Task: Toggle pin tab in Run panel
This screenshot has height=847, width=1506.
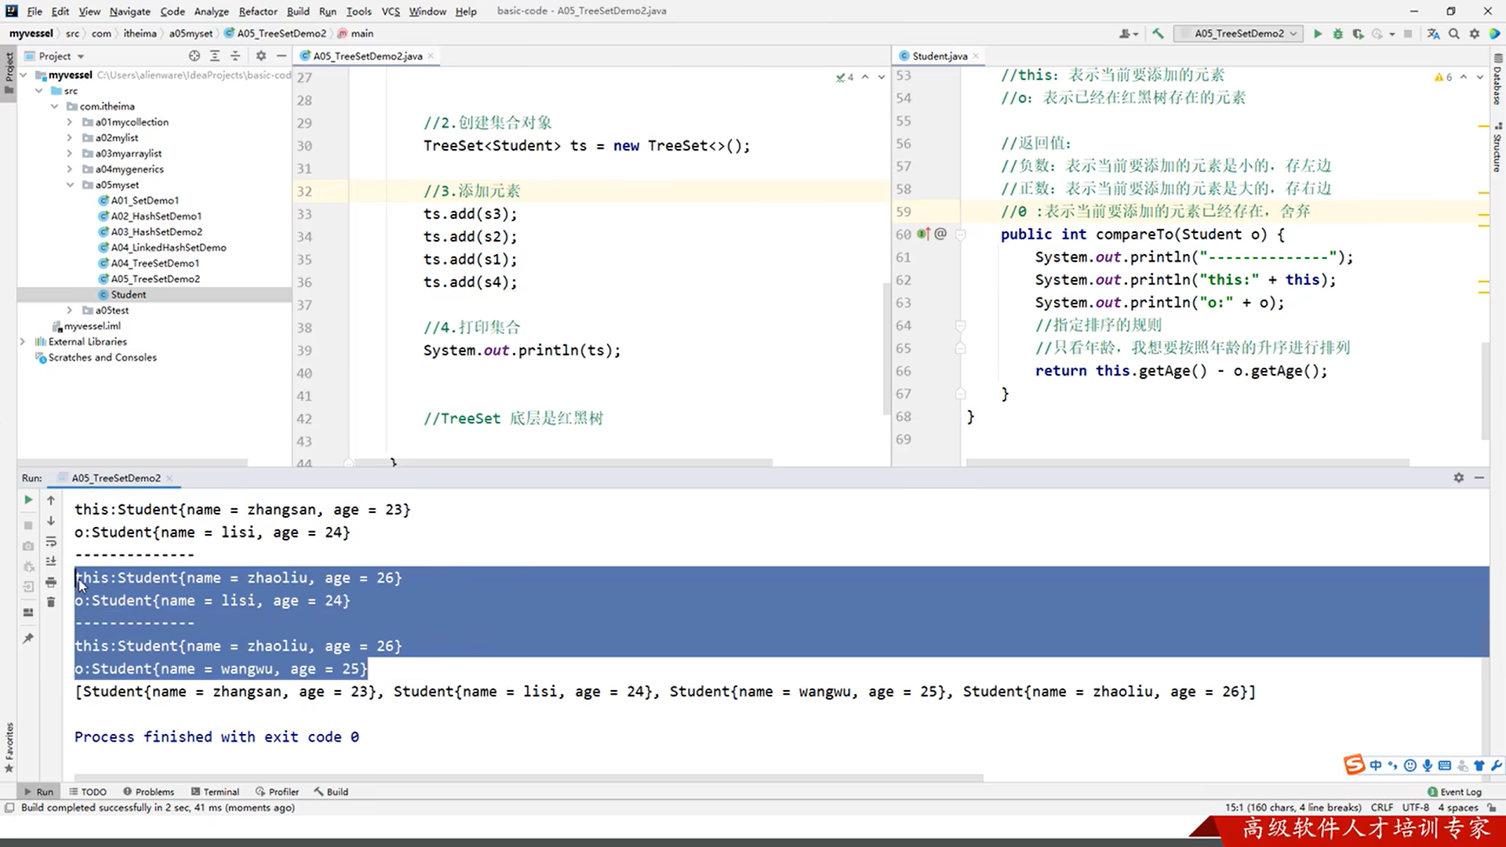Action: [x=28, y=638]
